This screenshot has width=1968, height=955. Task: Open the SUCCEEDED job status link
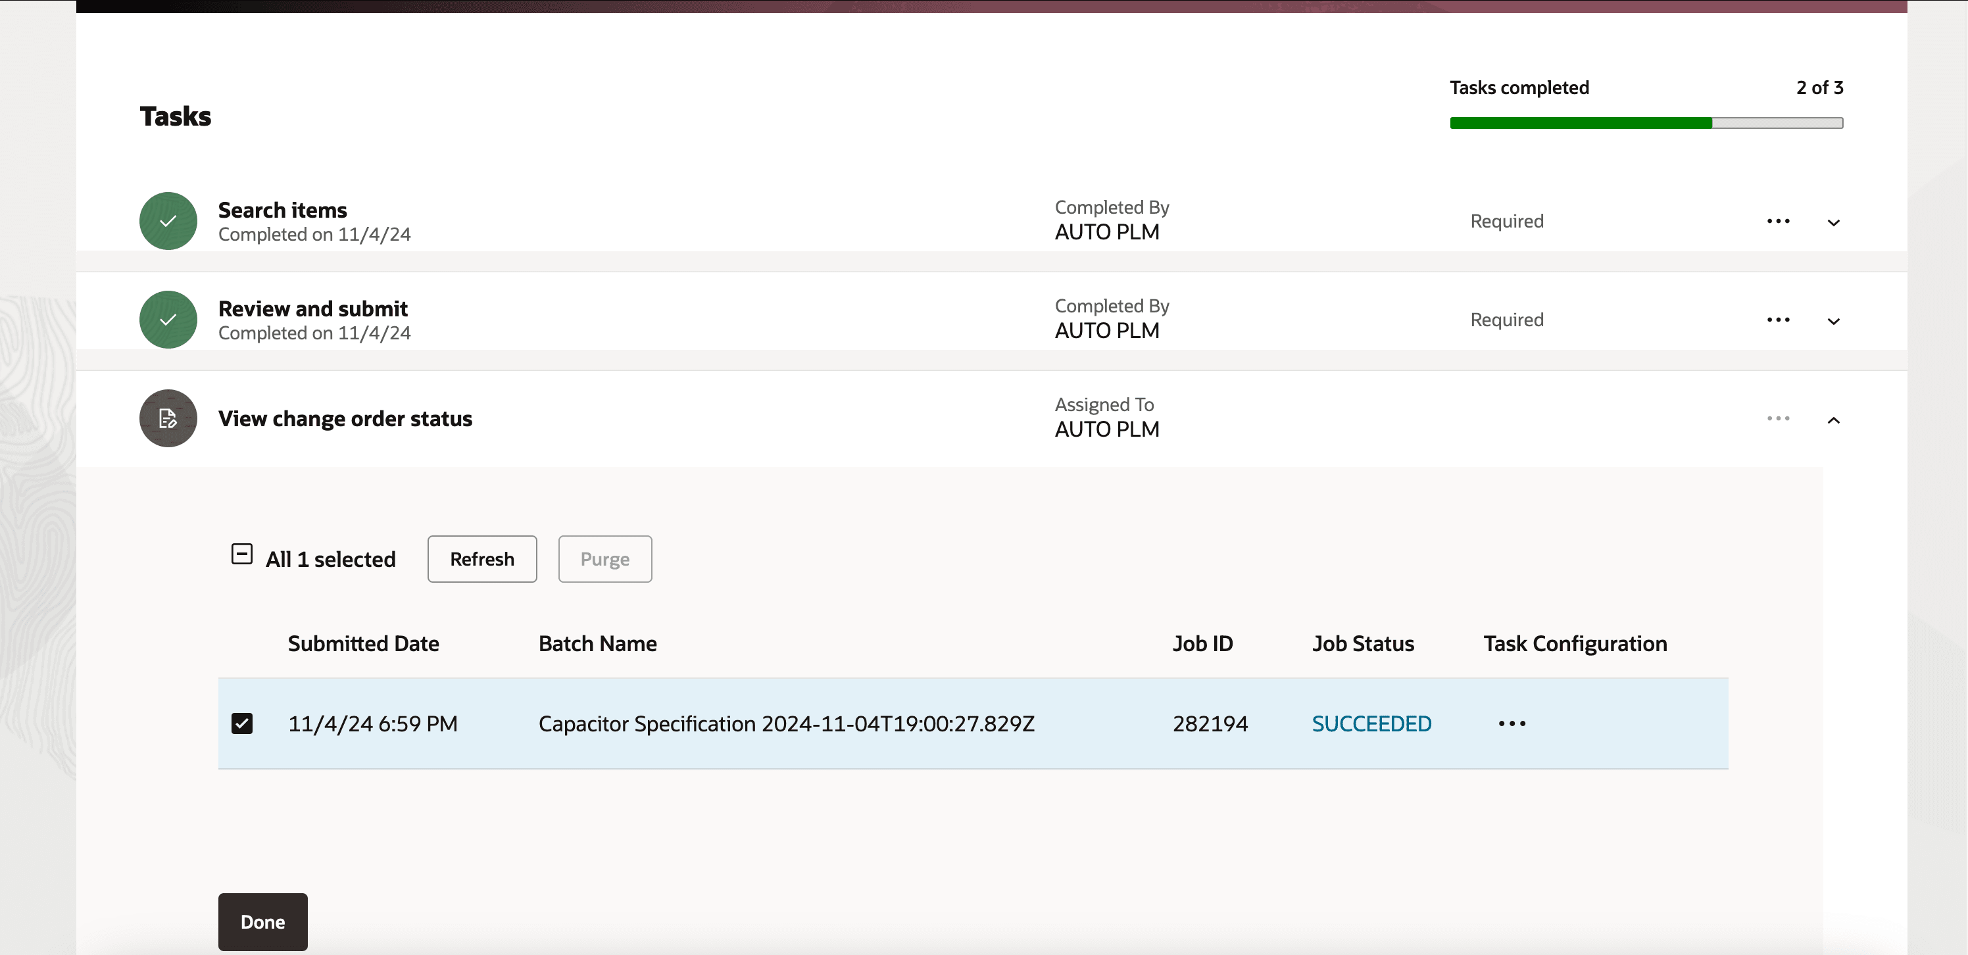click(1371, 723)
